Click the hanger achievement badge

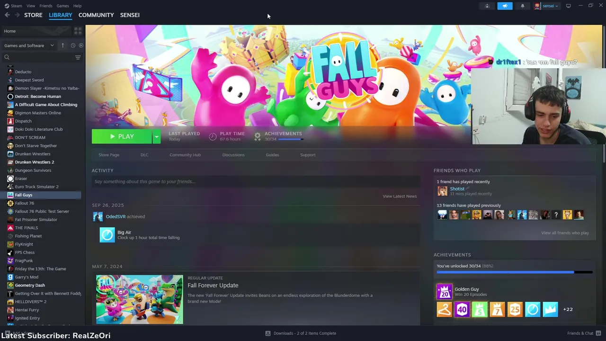coord(444,309)
